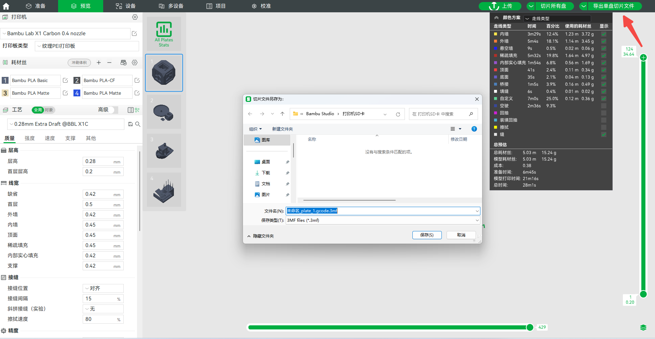Switch to the 校准 tab
Screen dimensions: 655x339
coord(261,6)
